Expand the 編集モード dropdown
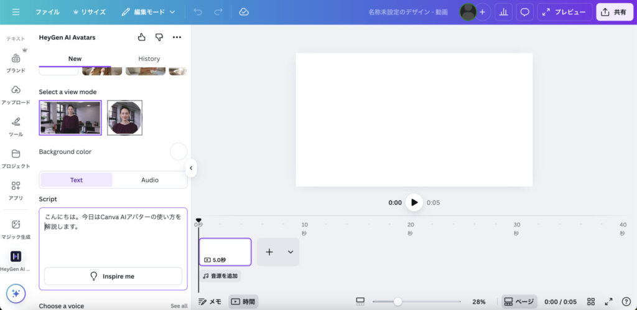 click(149, 12)
